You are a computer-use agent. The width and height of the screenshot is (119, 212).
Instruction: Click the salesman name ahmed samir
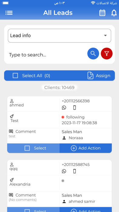[x=82, y=201]
